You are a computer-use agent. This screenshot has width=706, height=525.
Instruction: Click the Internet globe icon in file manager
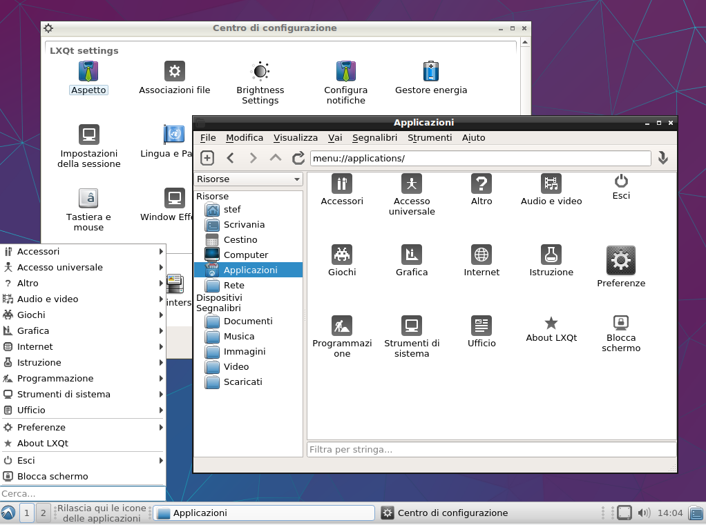click(x=481, y=255)
